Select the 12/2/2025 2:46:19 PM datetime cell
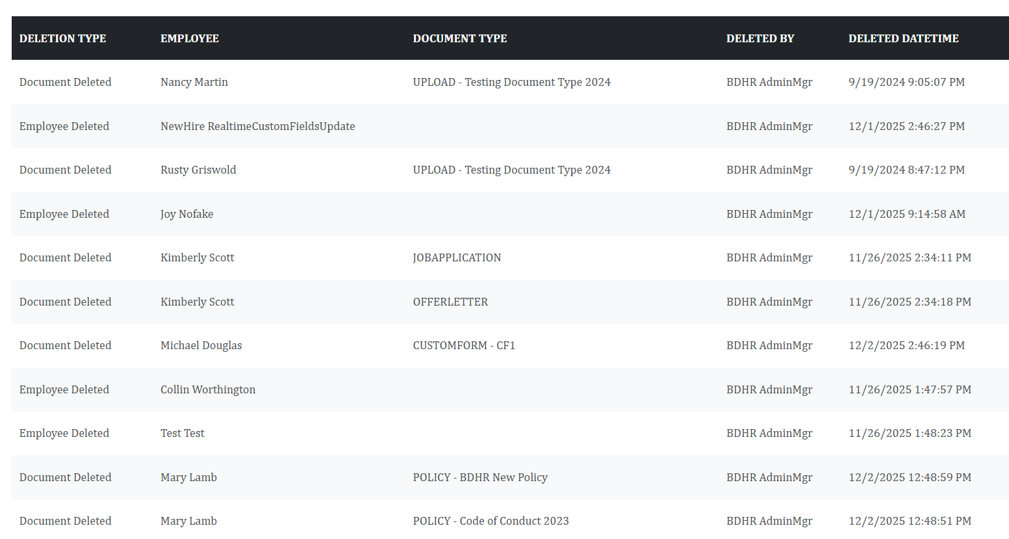Viewport: 1009px width, 539px height. coord(906,345)
